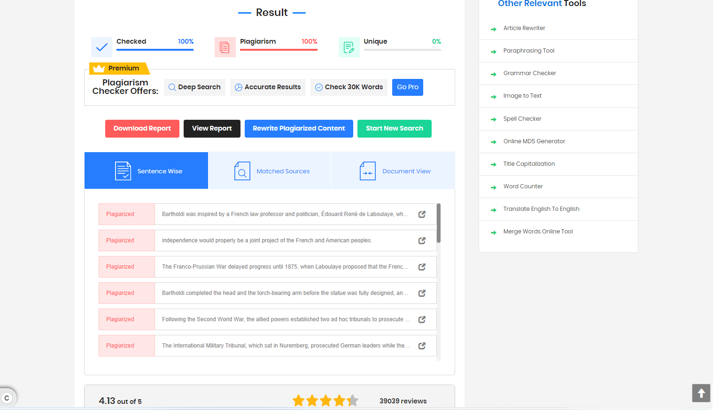
Task: Click the green arrow beside Article Rewriter
Action: coord(494,29)
